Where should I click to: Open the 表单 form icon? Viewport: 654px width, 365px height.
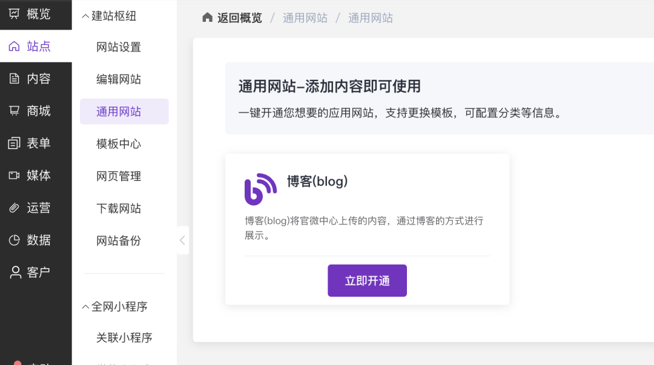pos(15,143)
